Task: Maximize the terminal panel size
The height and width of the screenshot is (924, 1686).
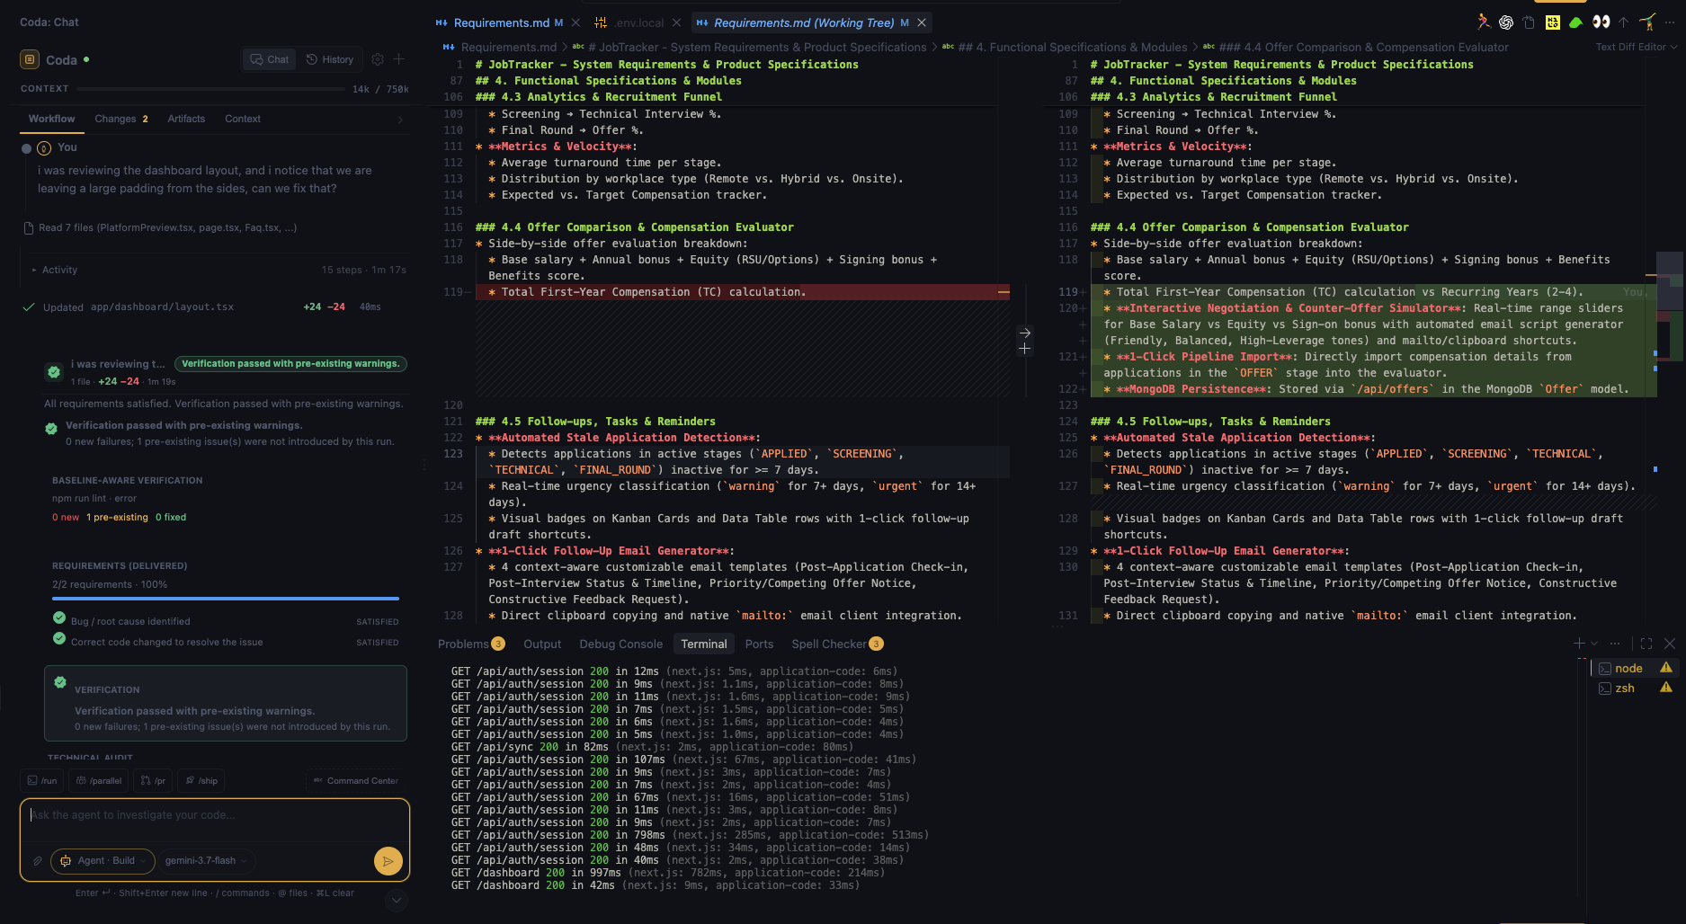Action: click(1646, 644)
